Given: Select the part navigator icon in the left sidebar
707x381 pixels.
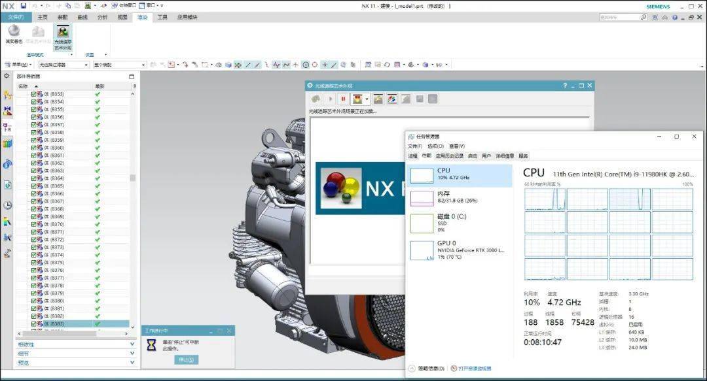Looking at the screenshot, I should coord(7,127).
